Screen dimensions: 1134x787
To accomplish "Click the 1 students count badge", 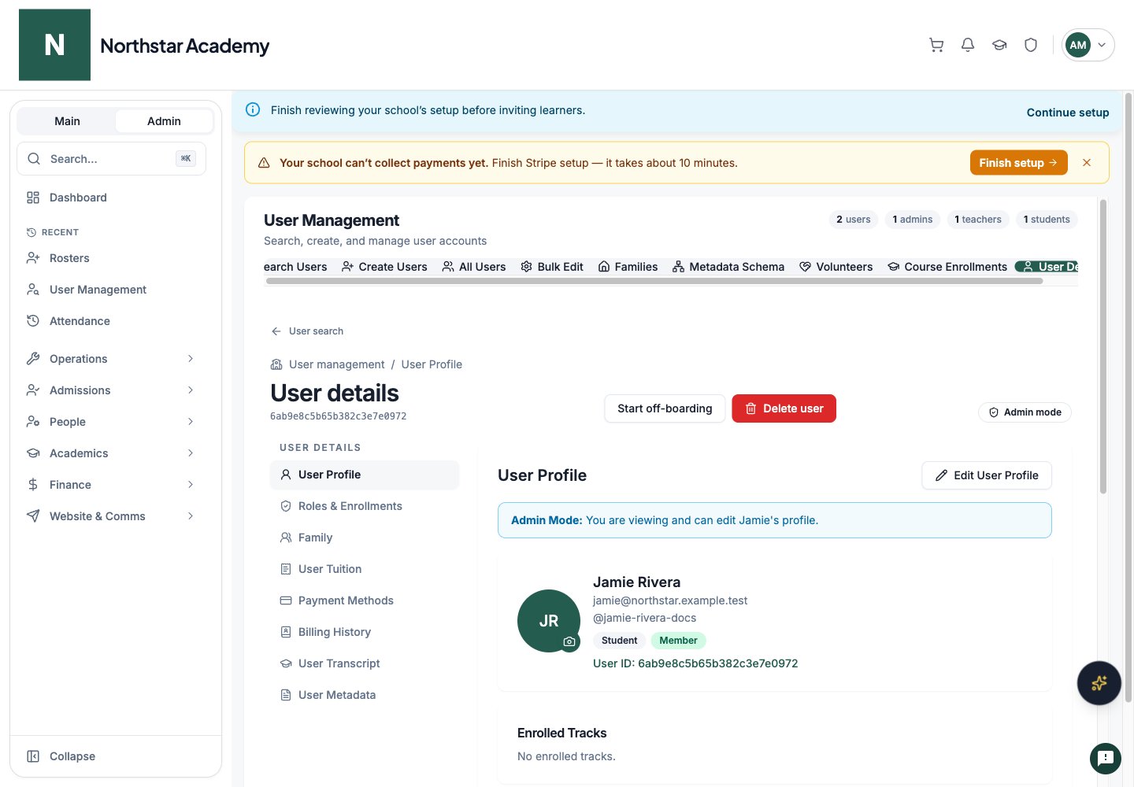I will (1047, 220).
